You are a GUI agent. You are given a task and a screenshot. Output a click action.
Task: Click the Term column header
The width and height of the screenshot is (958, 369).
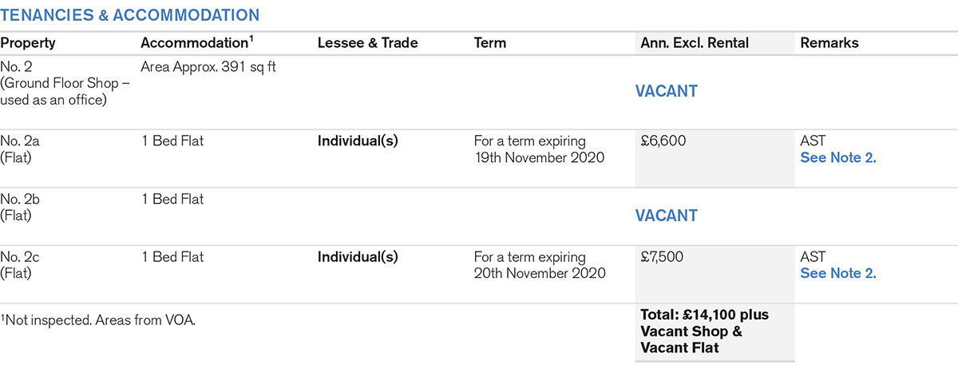(x=489, y=43)
